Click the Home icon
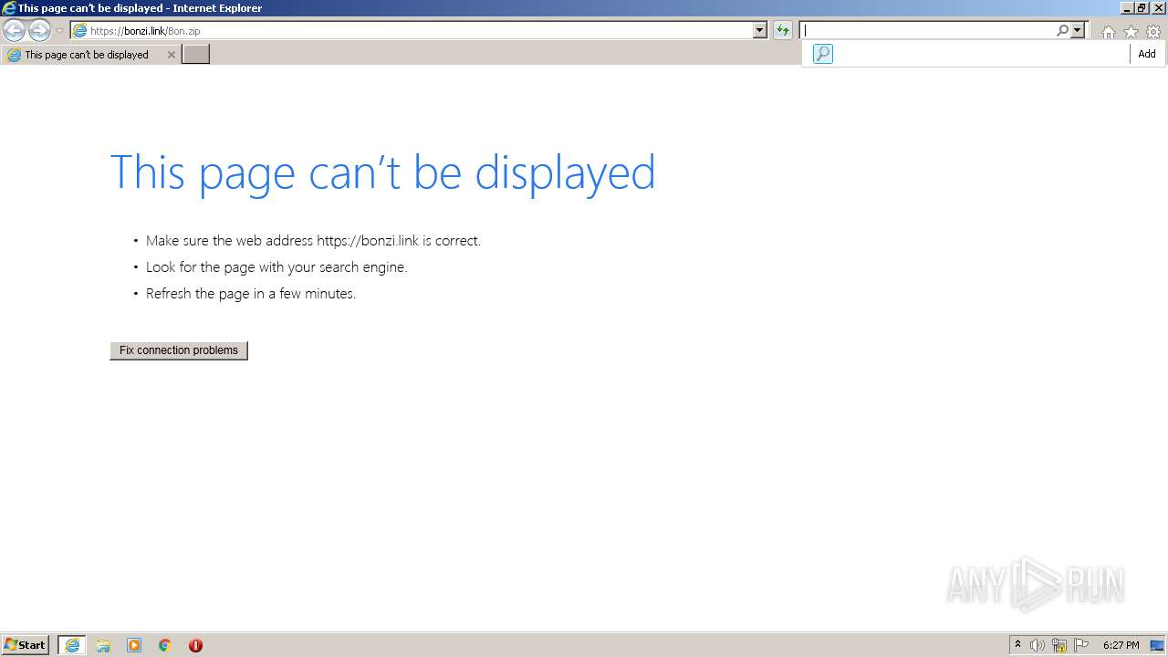The height and width of the screenshot is (657, 1168). (1108, 32)
